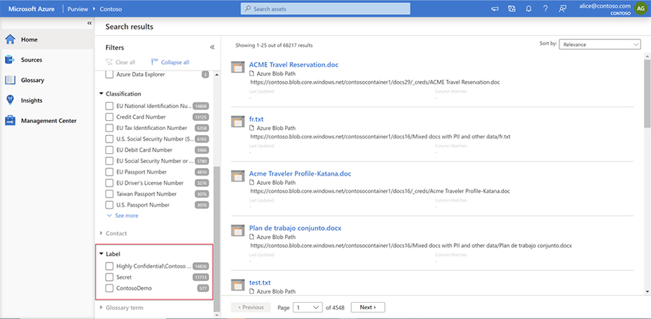
Task: Click the test.txt asset icon
Action: pyautogui.click(x=237, y=284)
